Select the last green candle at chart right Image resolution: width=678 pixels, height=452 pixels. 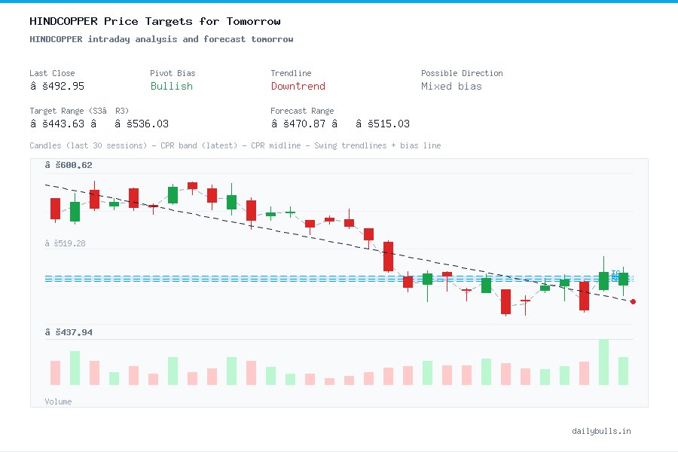(623, 279)
